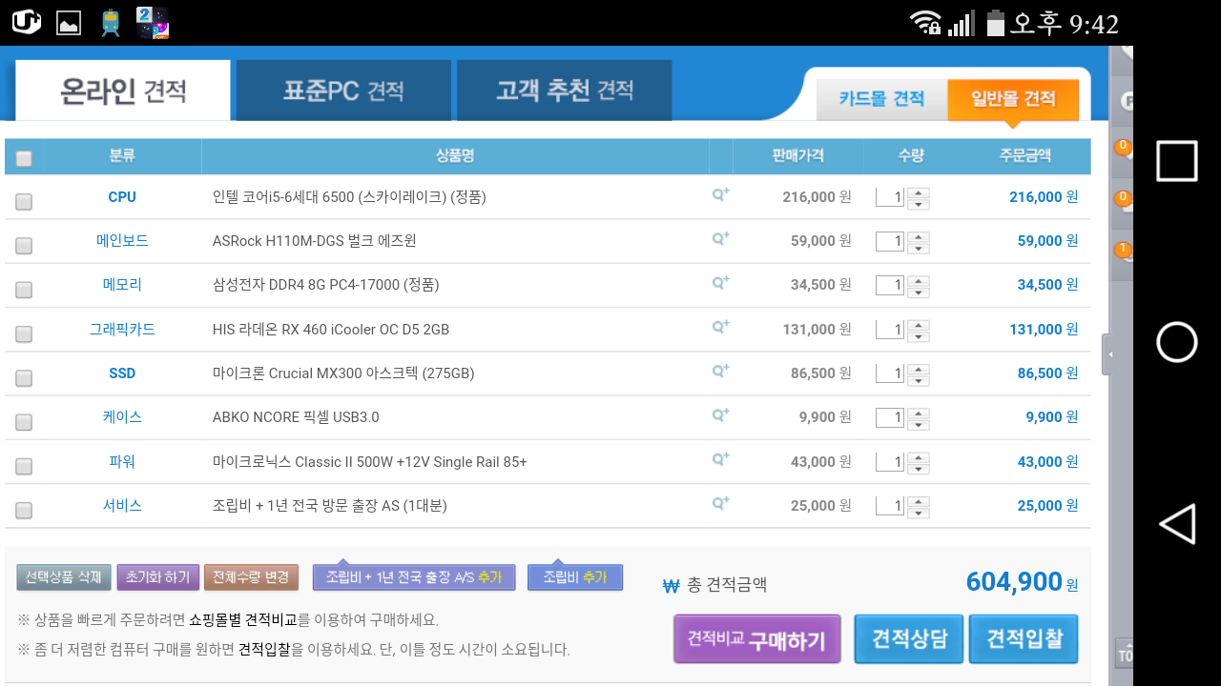
Task: Decrease quantity for the 그래픽카드 row
Action: (x=919, y=336)
